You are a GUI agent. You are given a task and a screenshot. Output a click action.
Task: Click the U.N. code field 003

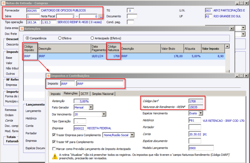pyautogui.click(x=208, y=11)
